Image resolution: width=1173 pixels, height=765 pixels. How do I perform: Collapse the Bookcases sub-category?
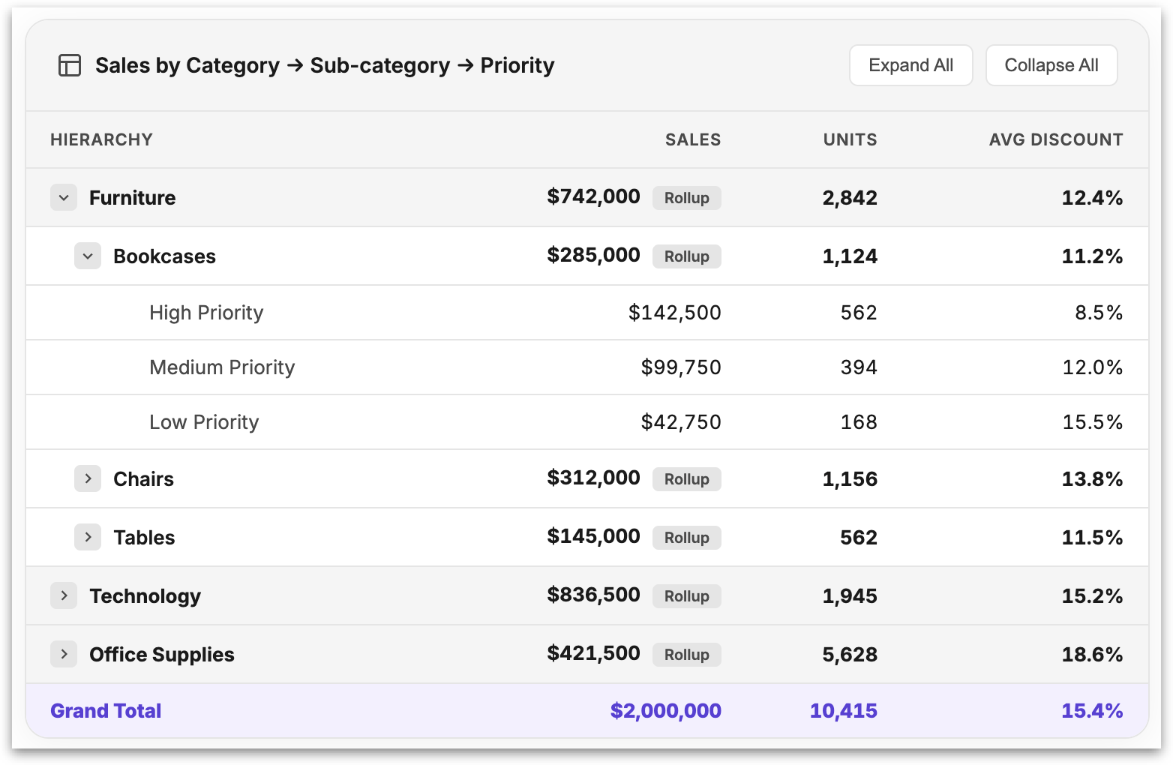88,256
